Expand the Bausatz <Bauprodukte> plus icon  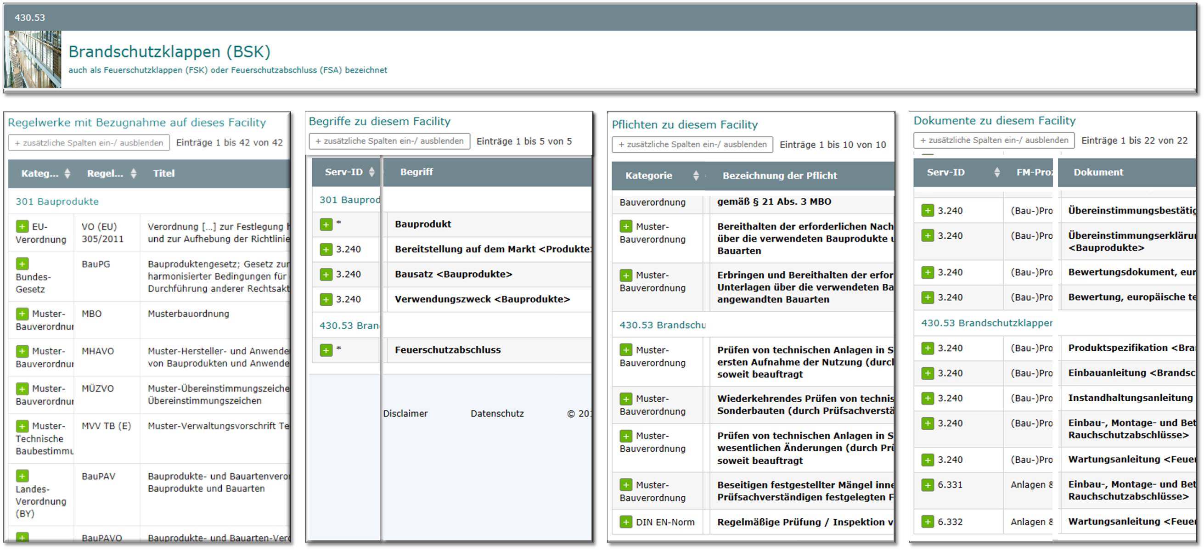click(326, 274)
